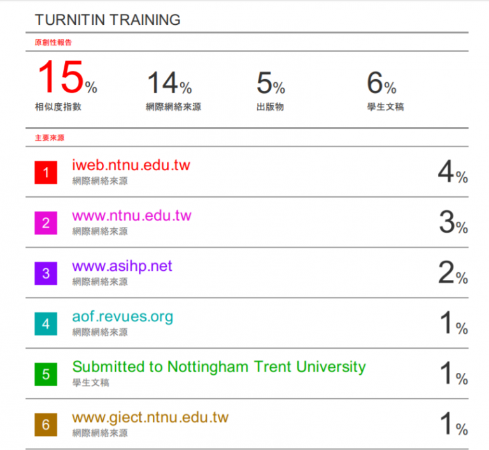Click the brown source number 6 box
The height and width of the screenshot is (450, 489).
(46, 425)
